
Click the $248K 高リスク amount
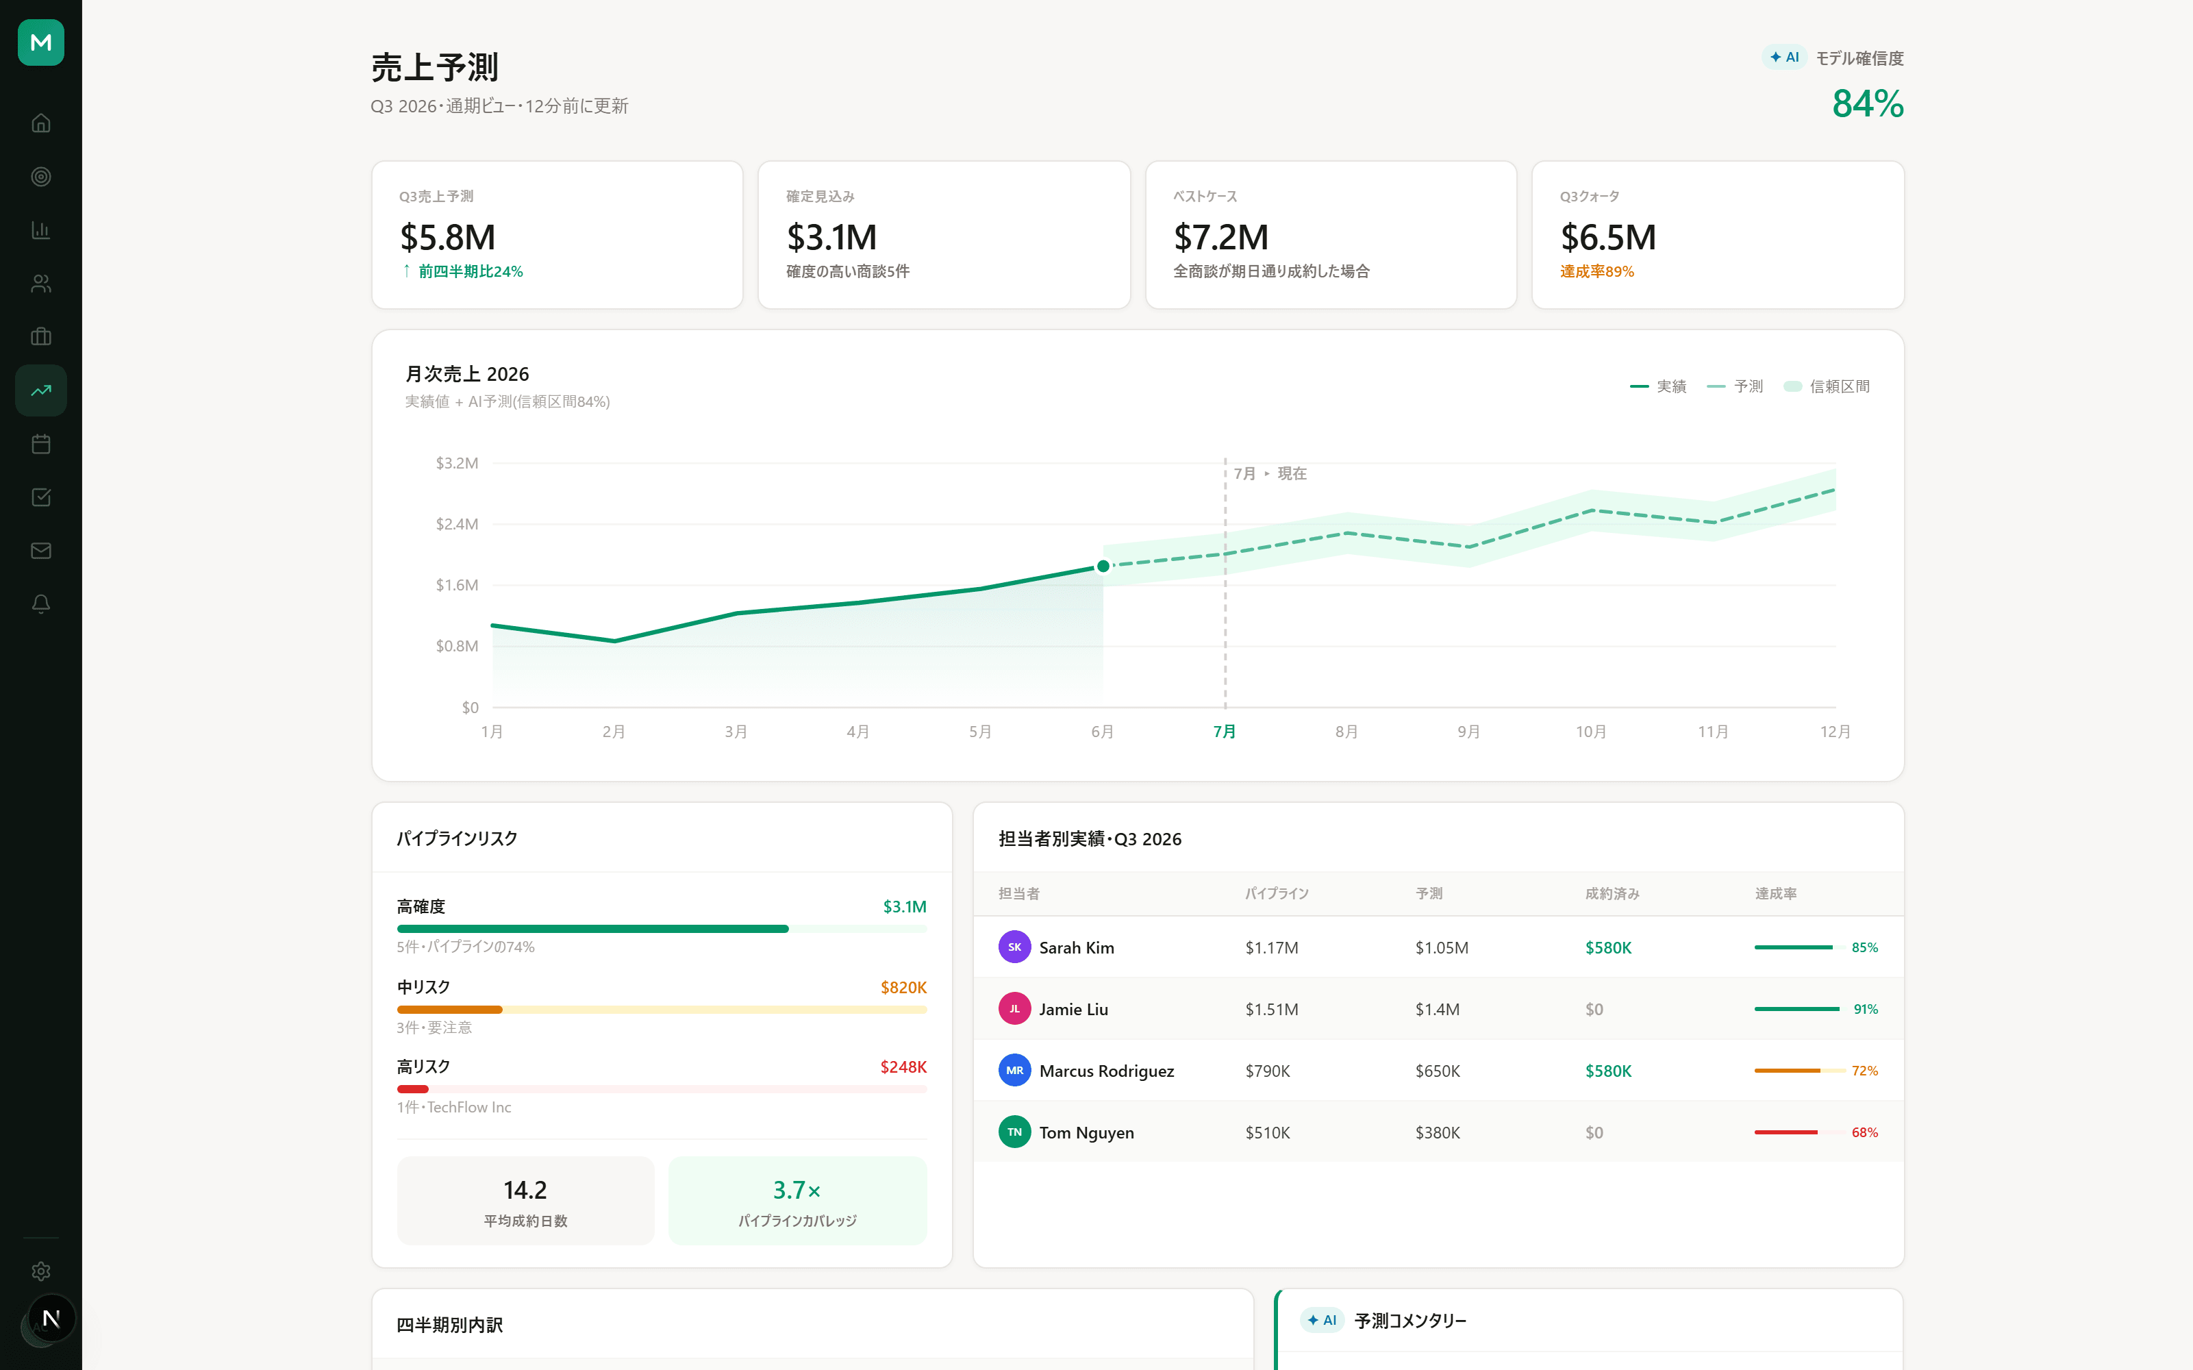point(903,1067)
